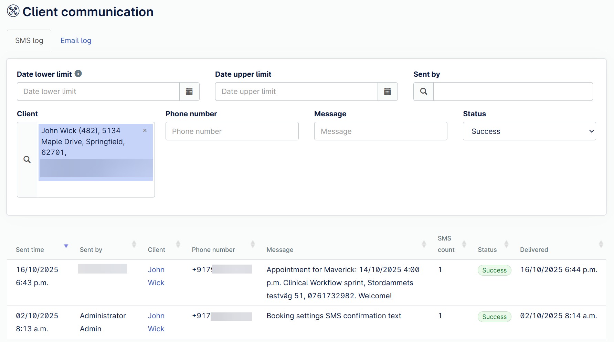Screen dimensions: 614x342
Task: Focus the Date lower limit field
Action: 98,92
